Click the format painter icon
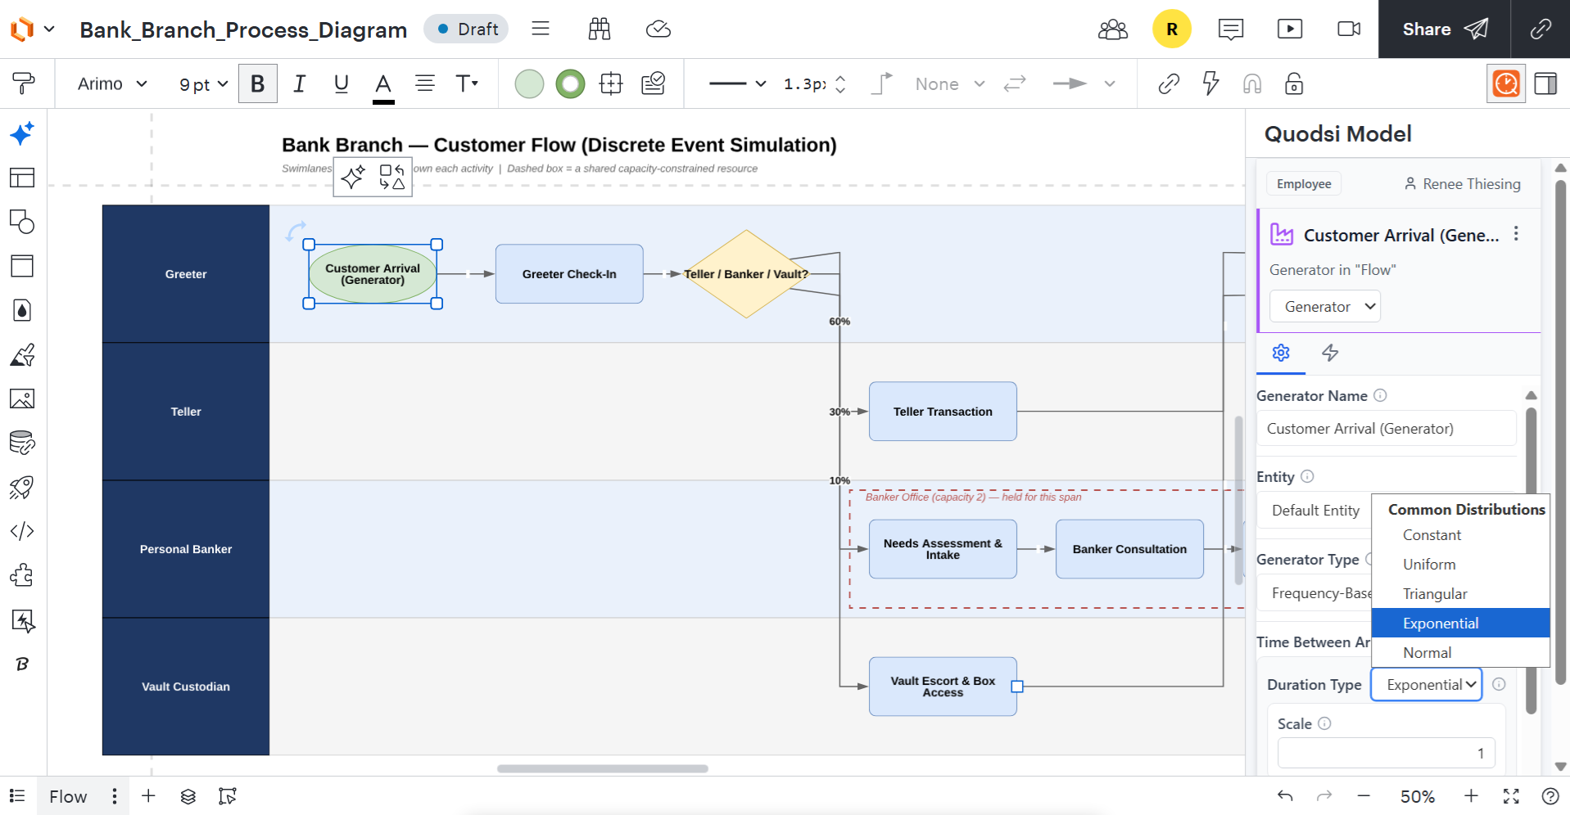1570x815 pixels. [24, 83]
